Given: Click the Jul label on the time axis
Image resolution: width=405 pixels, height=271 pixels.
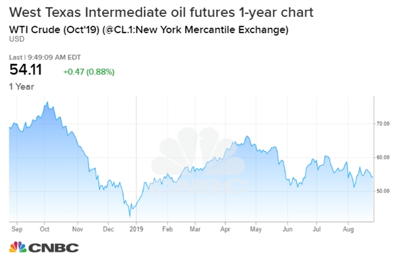Looking at the screenshot, I should coord(315,229).
